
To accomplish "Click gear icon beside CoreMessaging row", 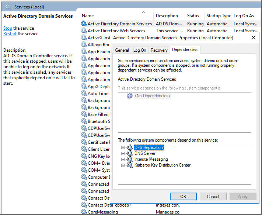I will coord(84,212).
